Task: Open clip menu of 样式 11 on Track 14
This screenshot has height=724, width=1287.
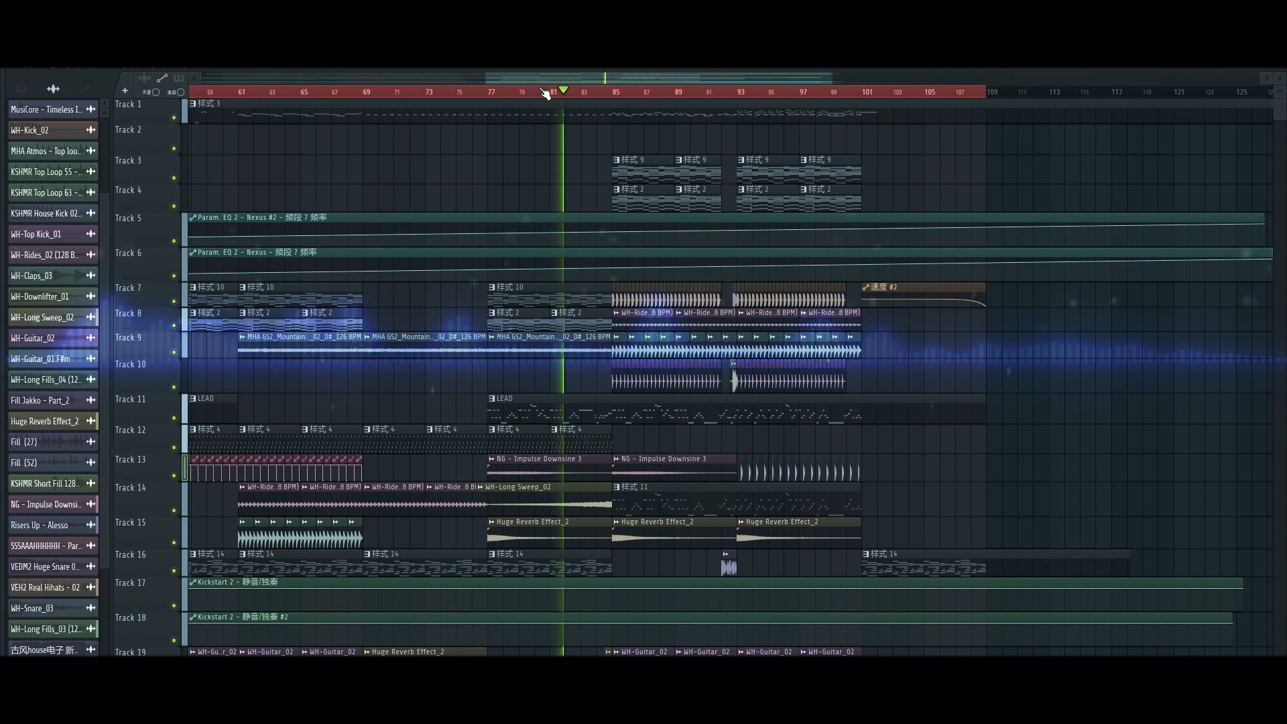Action: pos(617,487)
